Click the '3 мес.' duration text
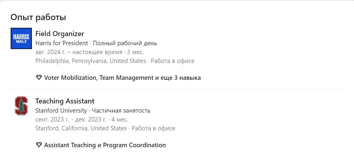This screenshot has width=354, height=154. 135,52
